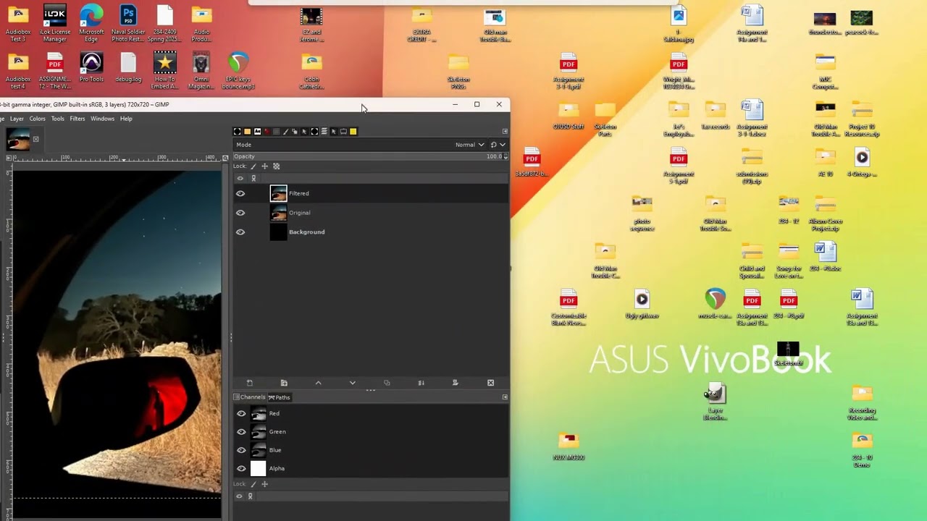Image resolution: width=927 pixels, height=521 pixels.
Task: Click the opacity stepper arrows
Action: pos(506,156)
